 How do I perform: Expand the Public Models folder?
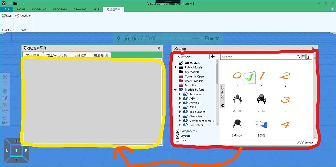click(x=176, y=67)
